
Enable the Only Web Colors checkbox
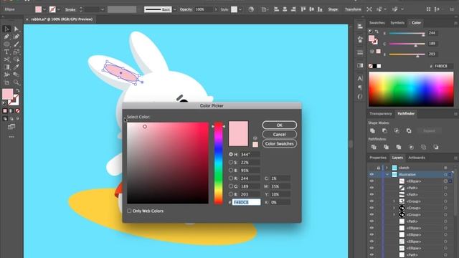click(129, 211)
